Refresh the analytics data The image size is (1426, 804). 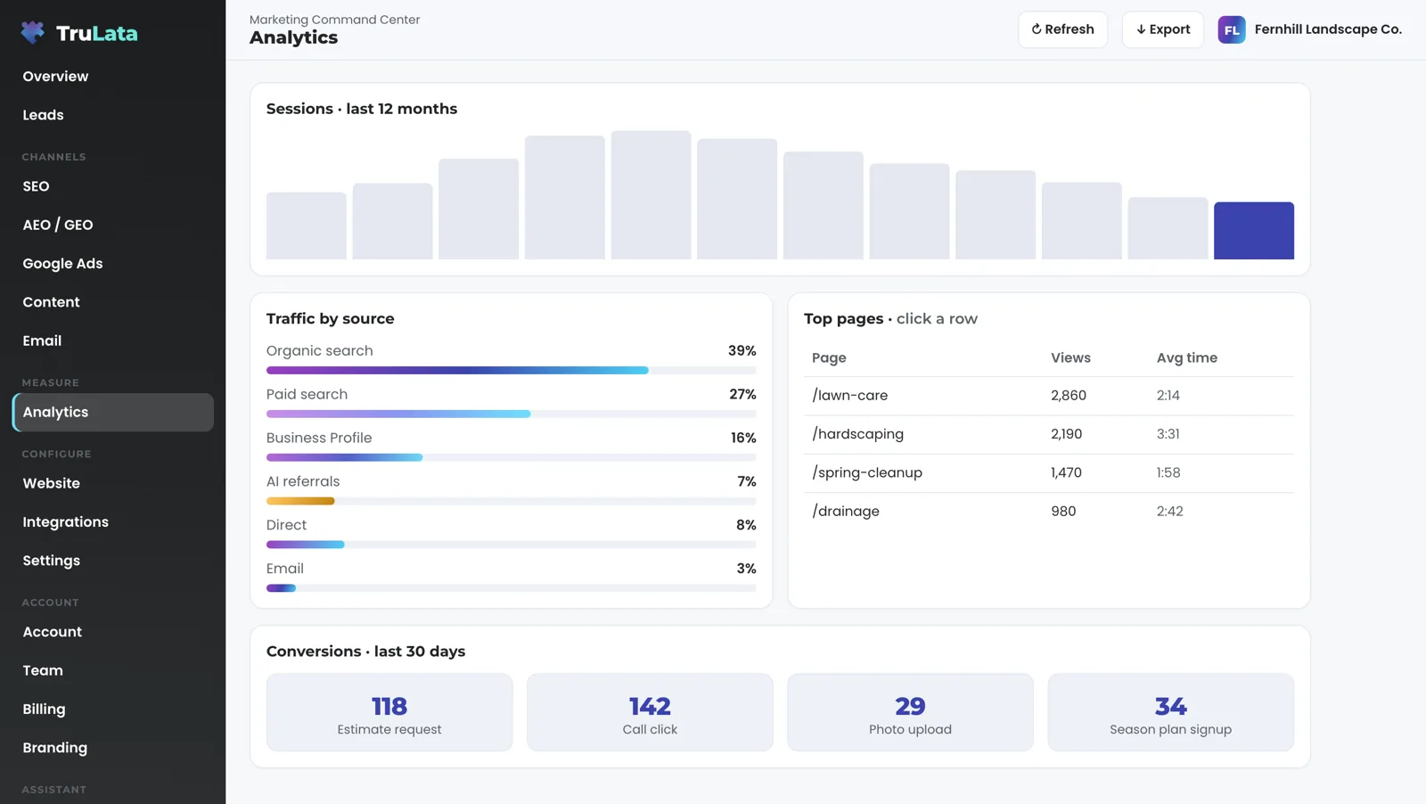[x=1062, y=29]
